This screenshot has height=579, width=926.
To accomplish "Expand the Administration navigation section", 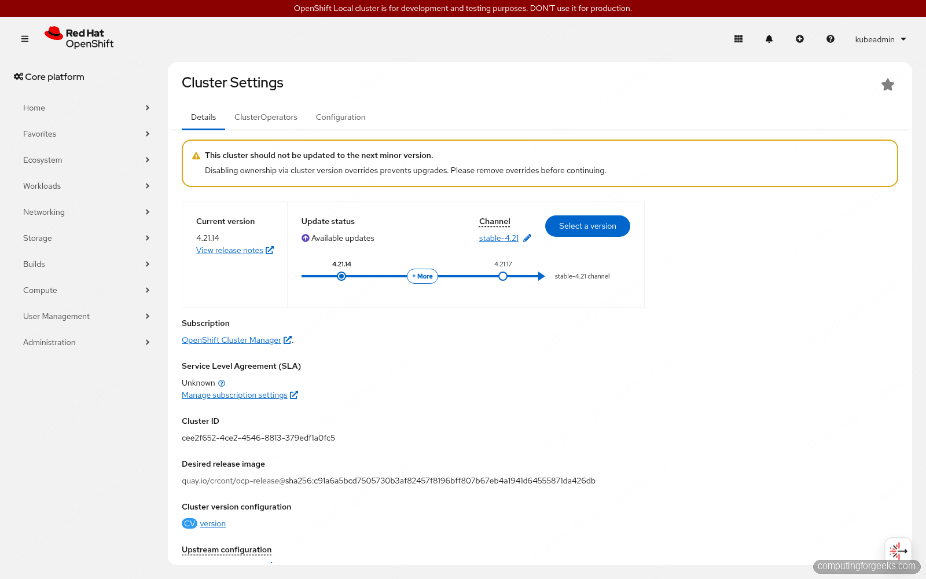I will [x=86, y=342].
